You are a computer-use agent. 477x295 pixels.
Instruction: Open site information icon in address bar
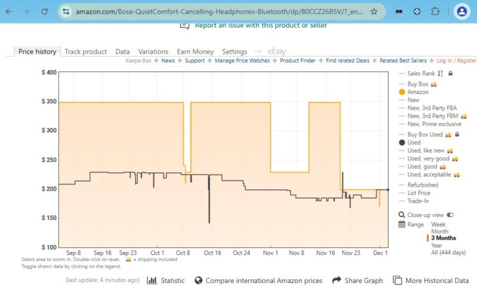66,11
